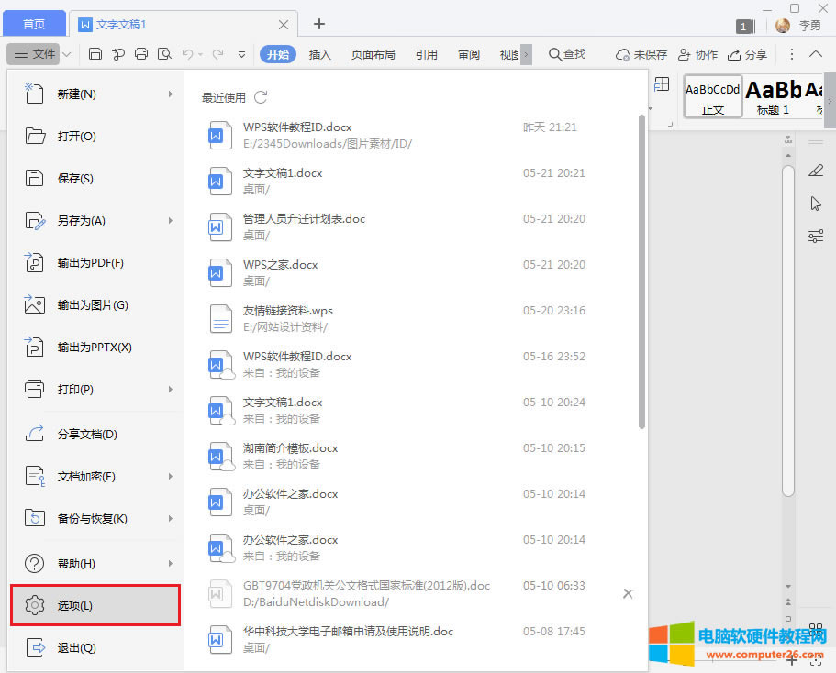
Task: Apply the 正文 body text style
Action: [x=713, y=97]
